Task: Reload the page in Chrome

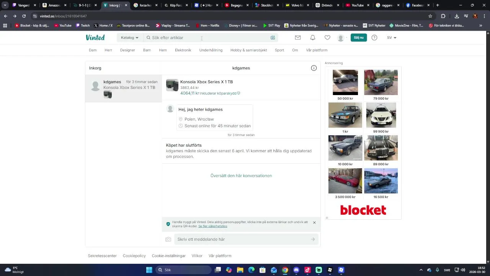Action: coord(24,16)
